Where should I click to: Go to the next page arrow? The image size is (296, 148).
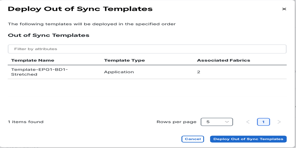click(x=279, y=122)
